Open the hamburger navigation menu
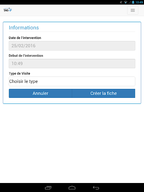The image size is (144, 192). coord(133,10)
